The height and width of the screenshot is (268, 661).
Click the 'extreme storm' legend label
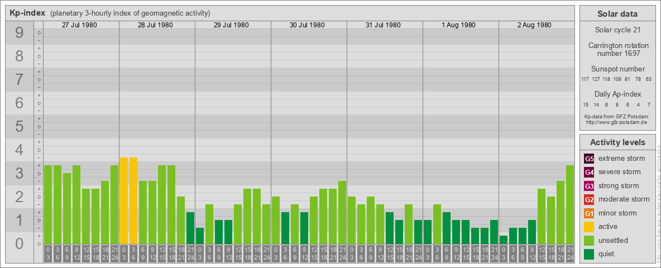click(x=621, y=159)
